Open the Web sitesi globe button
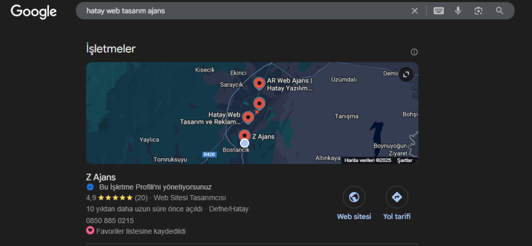This screenshot has height=246, width=532. pyautogui.click(x=354, y=197)
